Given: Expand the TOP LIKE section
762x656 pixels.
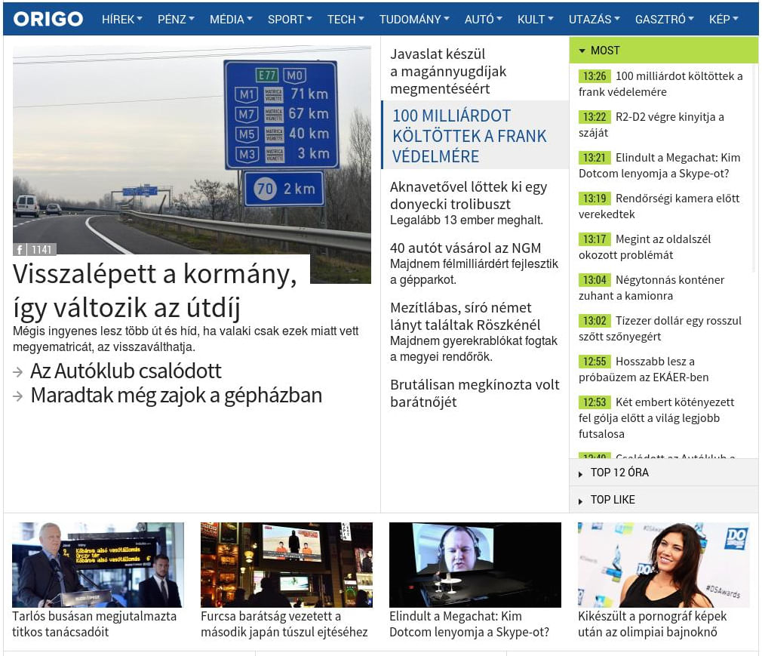Looking at the screenshot, I should [612, 500].
